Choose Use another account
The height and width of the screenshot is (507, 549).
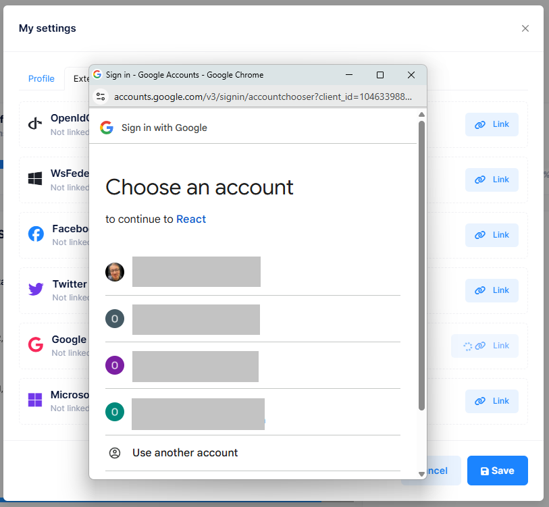tap(253, 453)
